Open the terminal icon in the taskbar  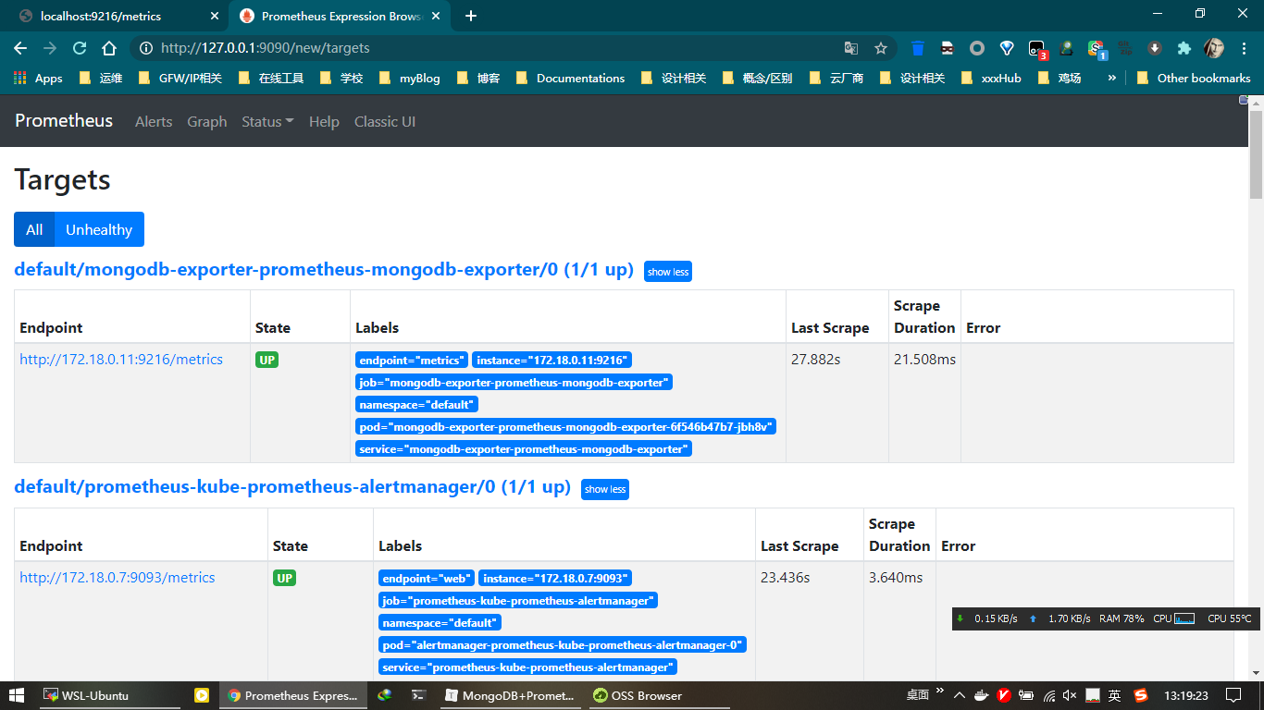coord(418,695)
